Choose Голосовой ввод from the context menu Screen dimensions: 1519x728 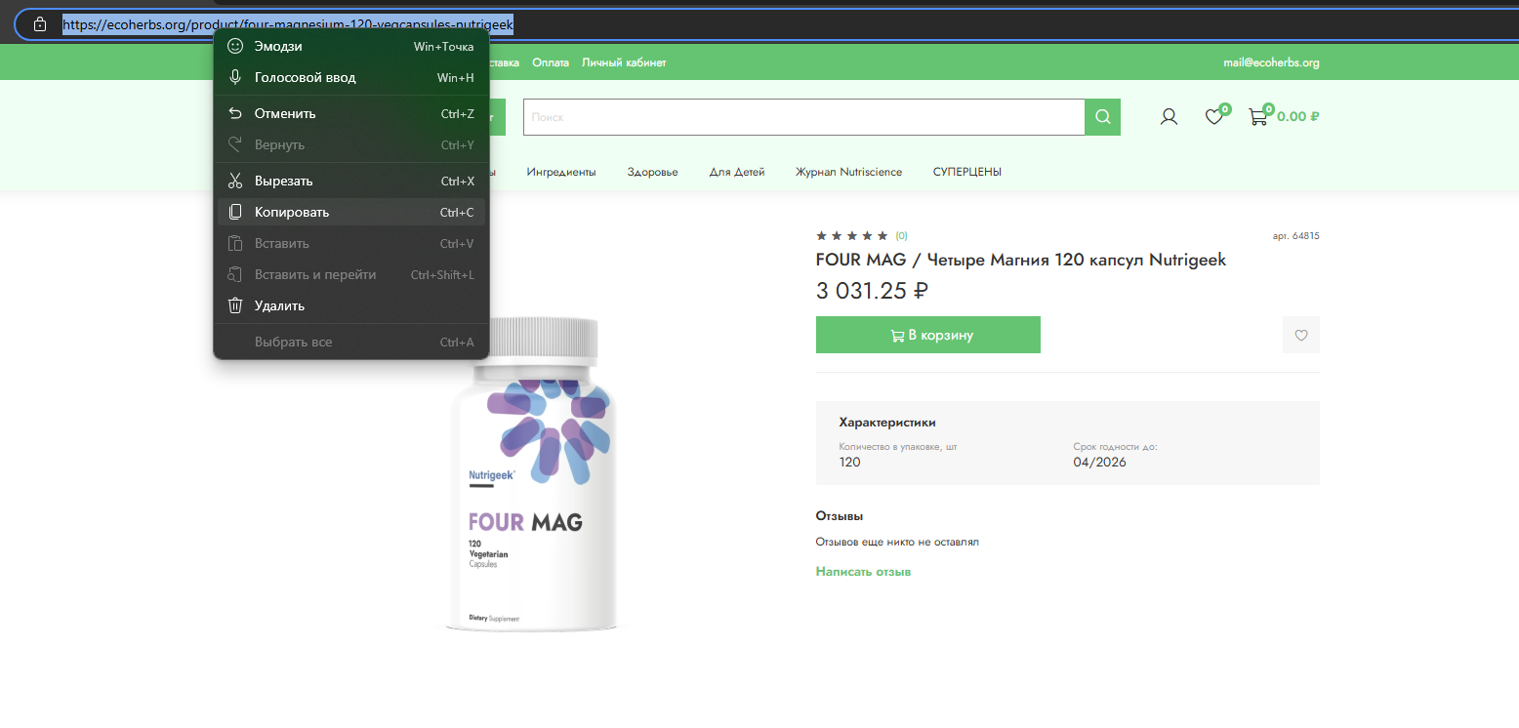tap(350, 77)
